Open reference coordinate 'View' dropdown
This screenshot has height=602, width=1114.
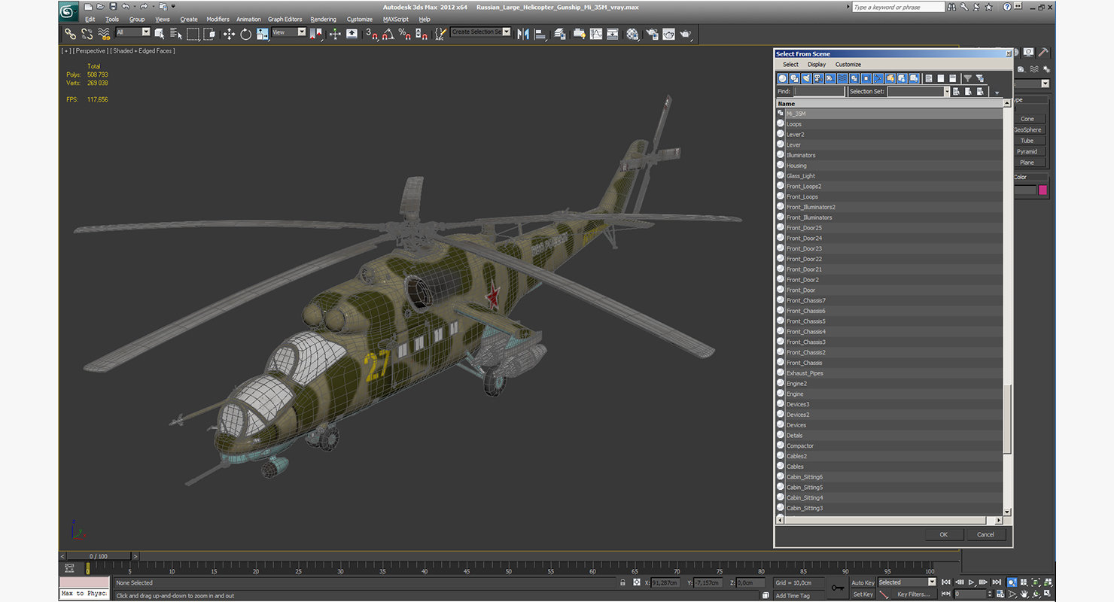pyautogui.click(x=289, y=32)
